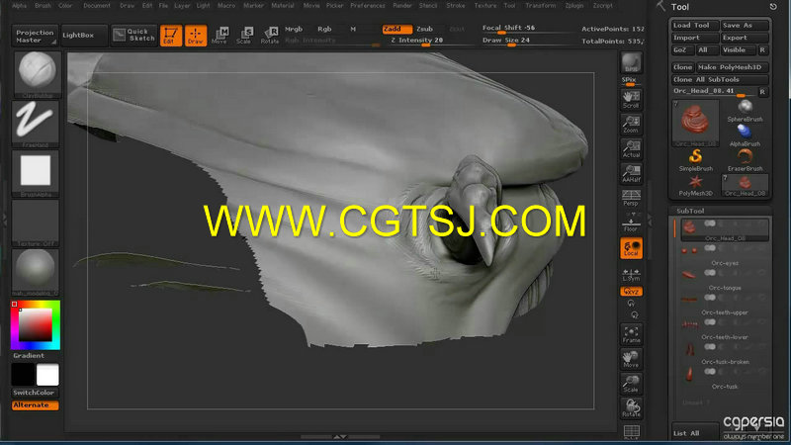Image resolution: width=791 pixels, height=445 pixels.
Task: Set canvas to Actual size
Action: tap(631, 149)
